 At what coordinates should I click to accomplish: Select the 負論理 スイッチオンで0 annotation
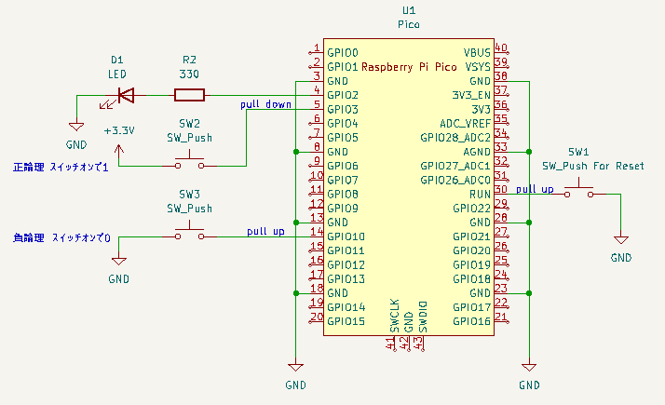61,238
